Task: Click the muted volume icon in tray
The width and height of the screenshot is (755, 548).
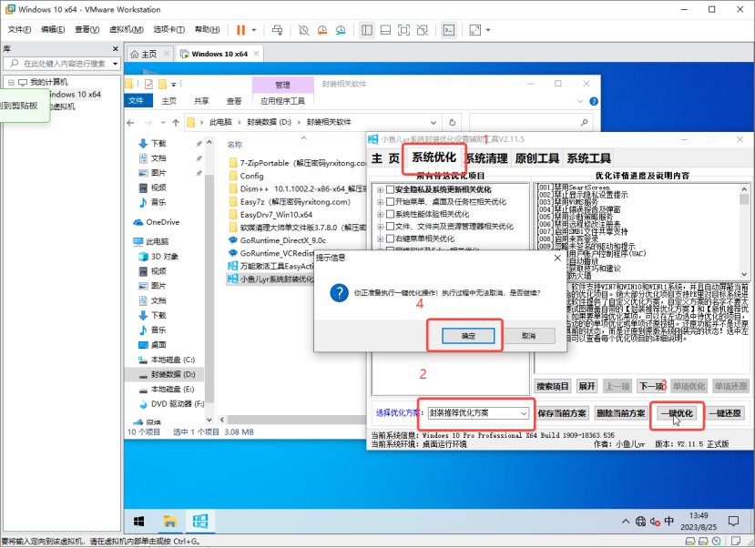Action: pyautogui.click(x=655, y=521)
